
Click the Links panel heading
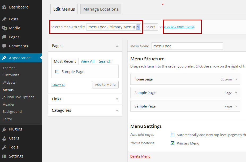point(57,99)
